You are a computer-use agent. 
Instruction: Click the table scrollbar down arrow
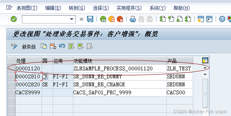[205, 74]
